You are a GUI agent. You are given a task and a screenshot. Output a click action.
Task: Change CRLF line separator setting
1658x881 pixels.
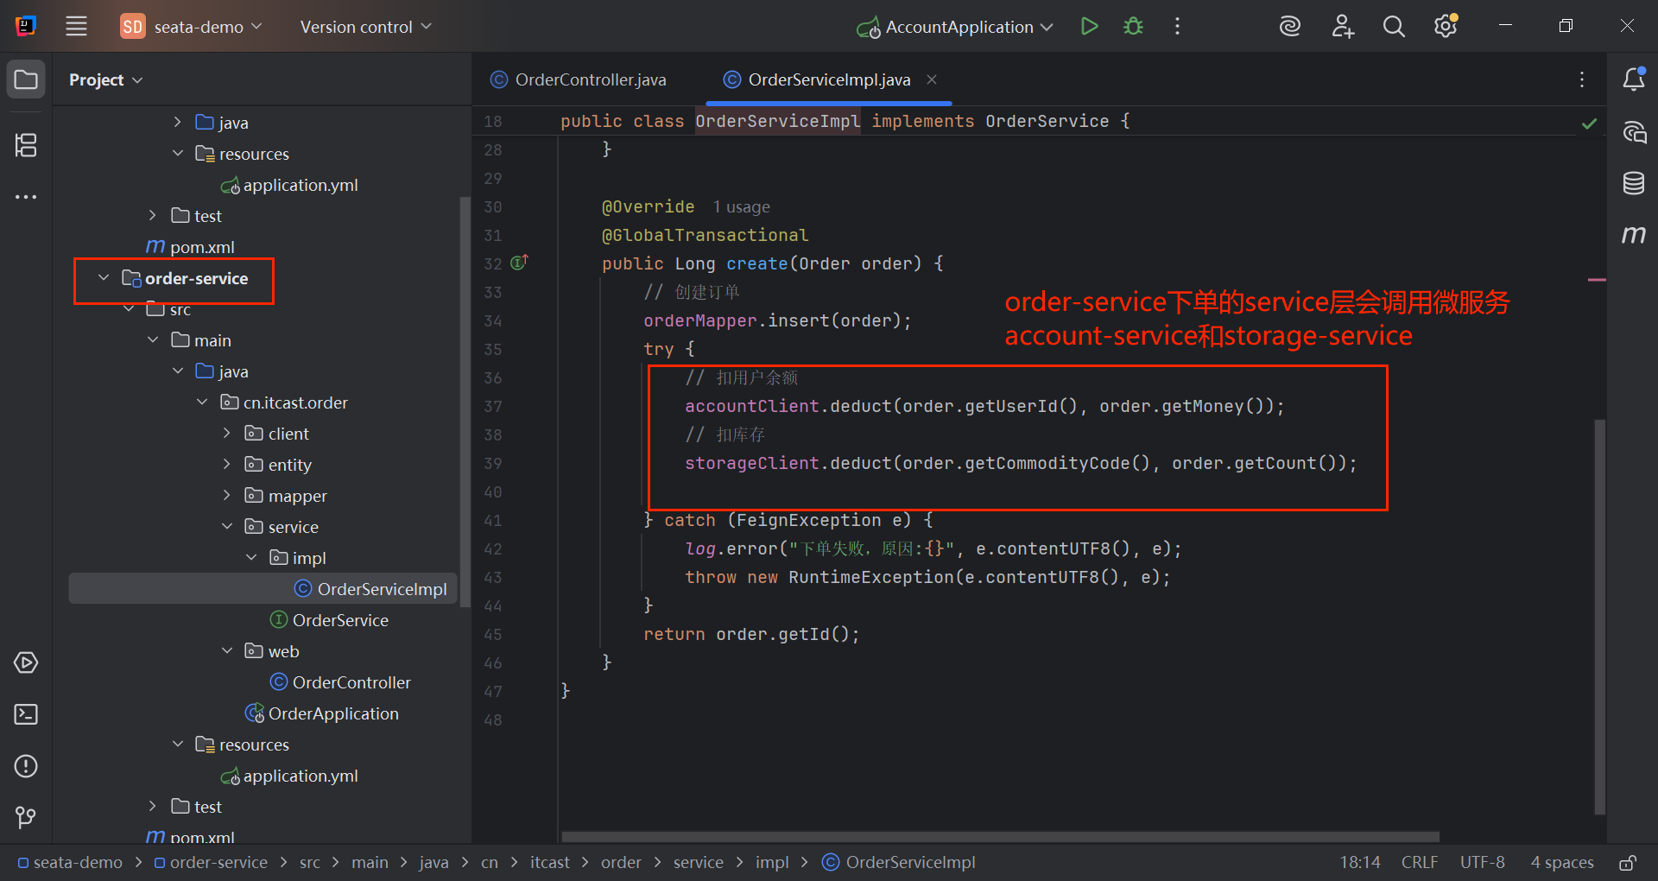1420,862
